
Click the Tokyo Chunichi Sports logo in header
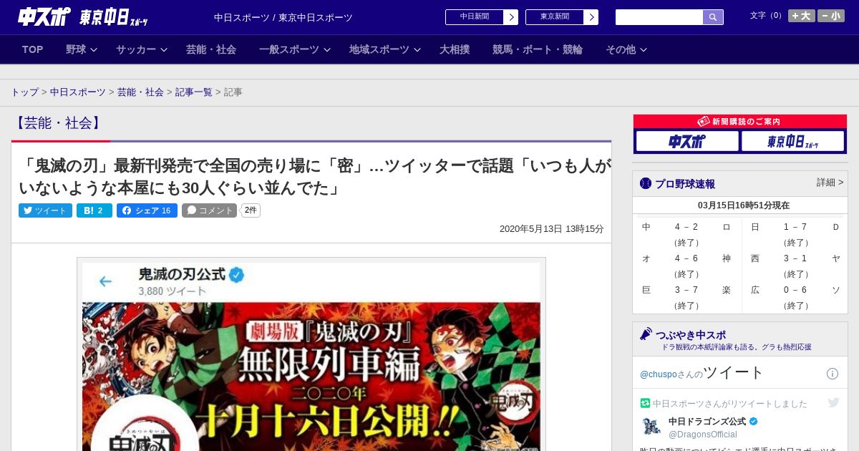[115, 17]
